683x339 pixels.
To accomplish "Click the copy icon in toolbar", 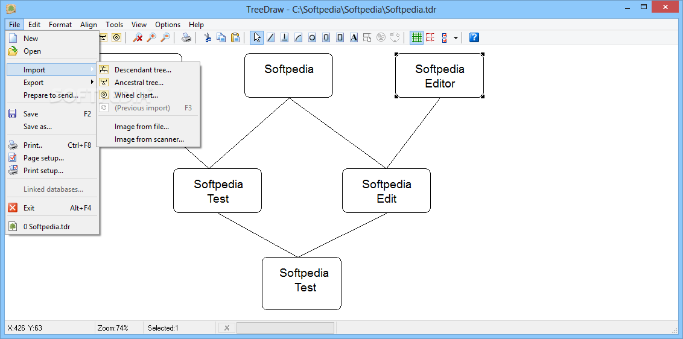I will (221, 37).
